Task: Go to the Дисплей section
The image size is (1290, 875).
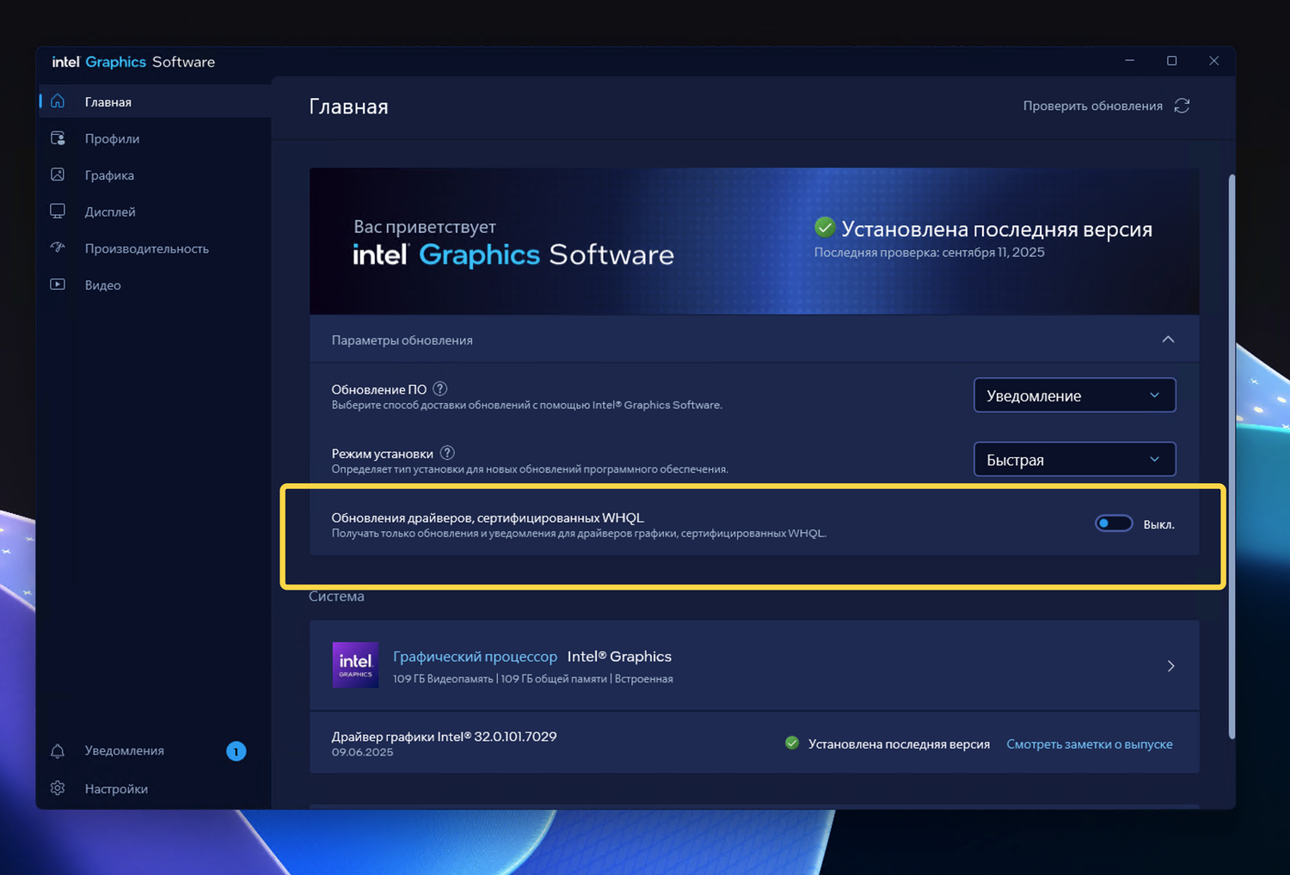Action: click(x=156, y=211)
